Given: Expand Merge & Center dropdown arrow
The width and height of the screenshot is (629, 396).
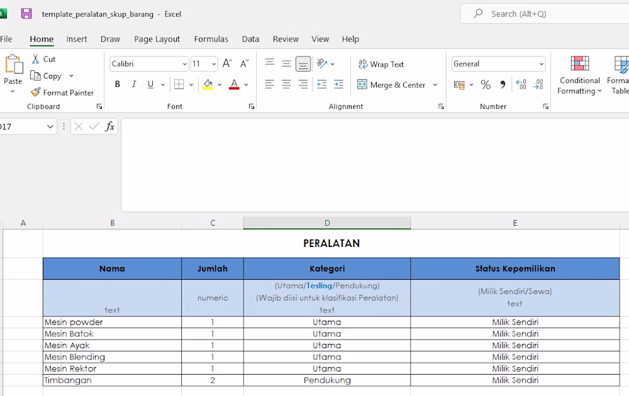Looking at the screenshot, I should (x=435, y=85).
